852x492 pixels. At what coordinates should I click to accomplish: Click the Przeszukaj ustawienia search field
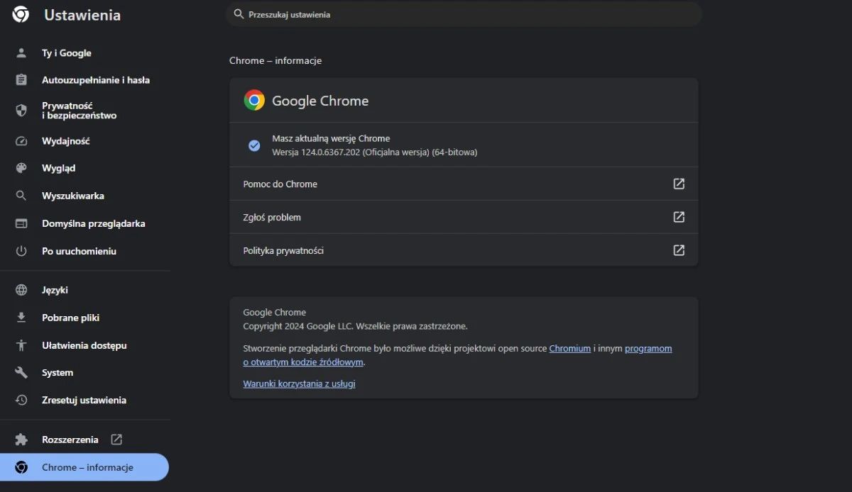pos(464,14)
